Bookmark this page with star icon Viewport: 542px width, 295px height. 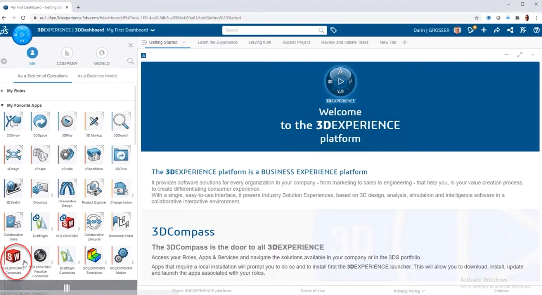[477, 18]
